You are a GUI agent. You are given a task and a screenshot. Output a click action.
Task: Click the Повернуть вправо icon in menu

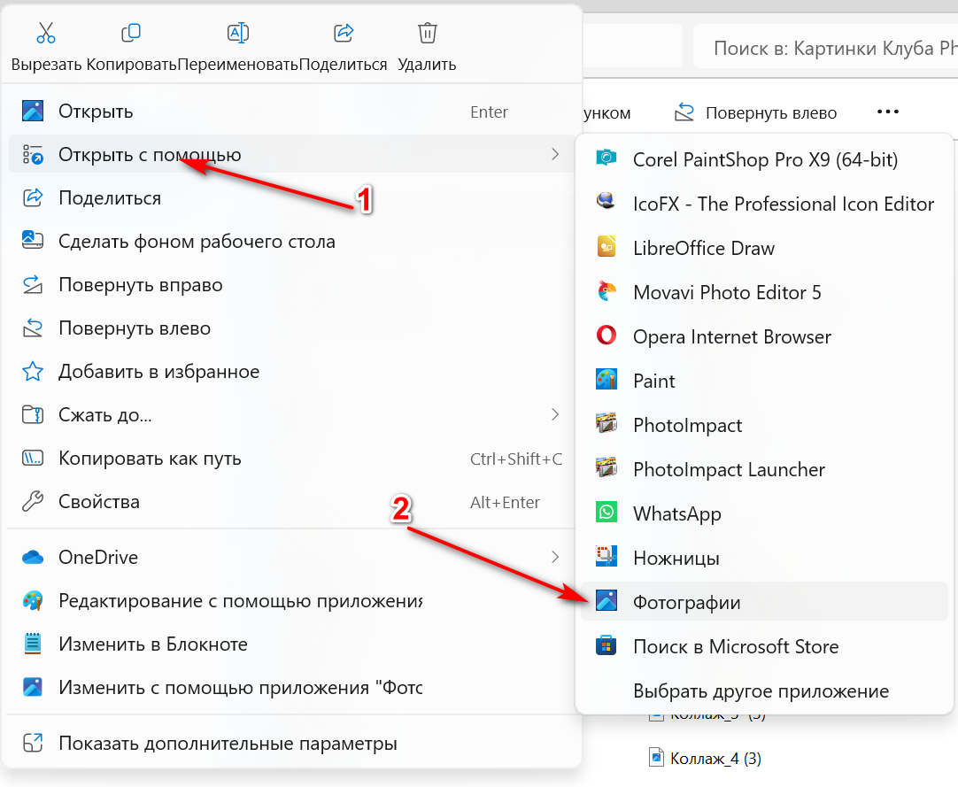tap(33, 284)
